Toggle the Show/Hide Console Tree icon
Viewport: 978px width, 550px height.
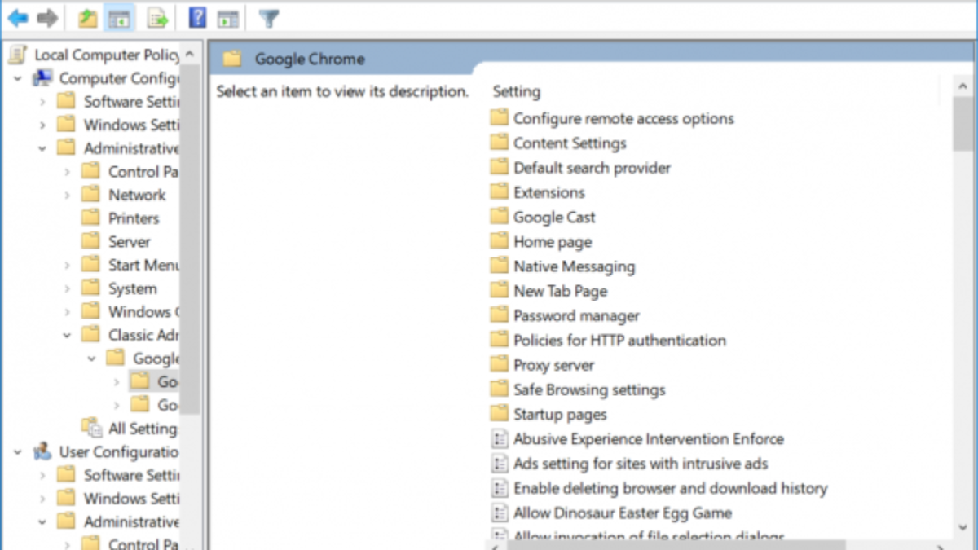[120, 18]
